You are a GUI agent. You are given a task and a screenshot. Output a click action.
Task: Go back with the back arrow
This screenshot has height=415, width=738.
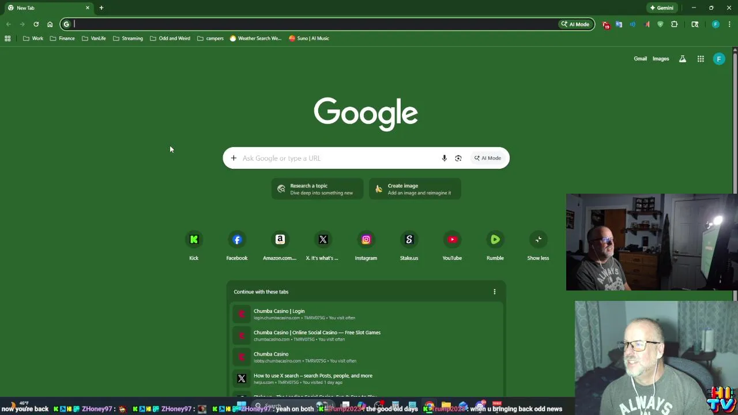pyautogui.click(x=8, y=24)
